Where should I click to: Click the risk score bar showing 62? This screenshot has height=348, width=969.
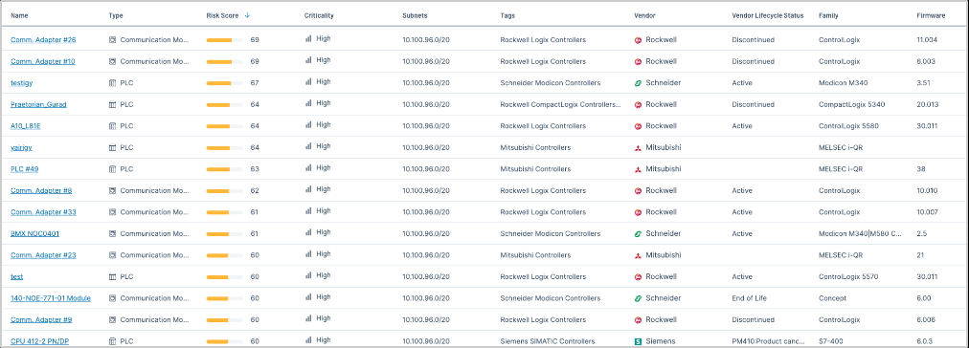224,190
